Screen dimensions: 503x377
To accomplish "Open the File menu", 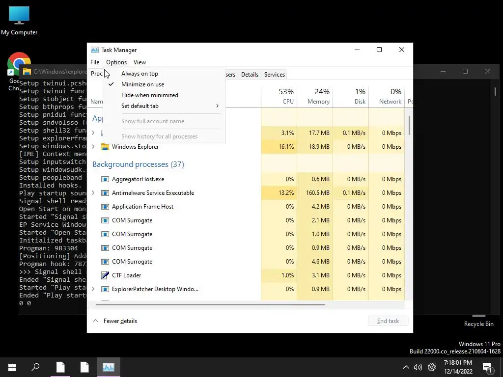I will click(x=95, y=62).
